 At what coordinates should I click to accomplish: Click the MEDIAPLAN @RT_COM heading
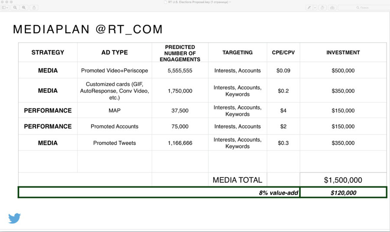[88, 29]
